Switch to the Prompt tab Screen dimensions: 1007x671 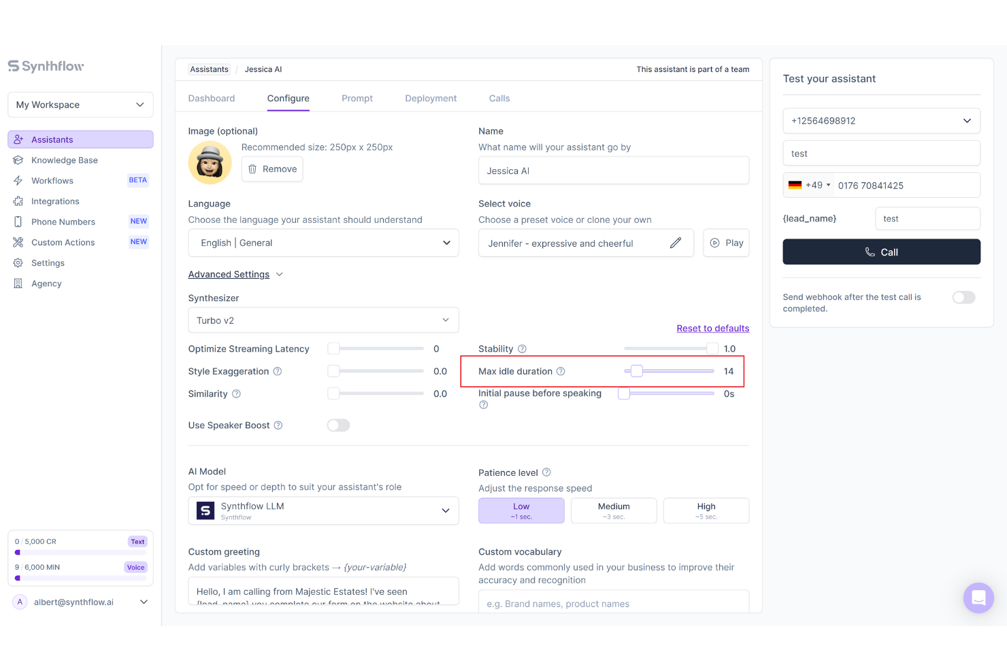[x=357, y=98]
